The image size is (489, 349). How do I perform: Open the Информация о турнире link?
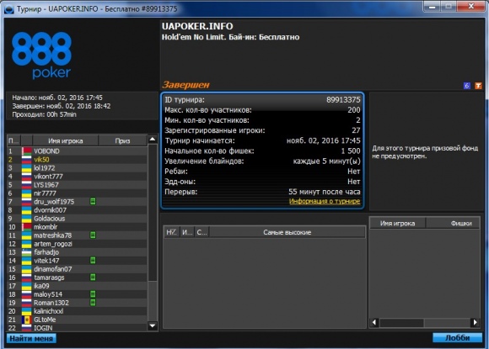click(x=325, y=201)
